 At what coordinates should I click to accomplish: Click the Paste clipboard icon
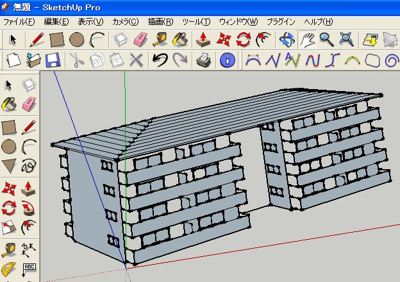[116, 60]
